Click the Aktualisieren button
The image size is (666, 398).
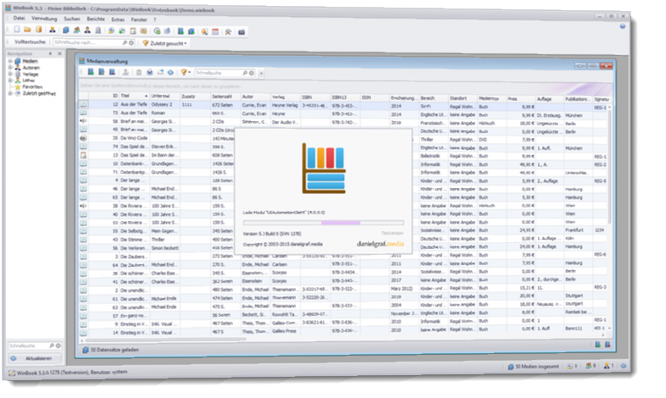[x=35, y=358]
